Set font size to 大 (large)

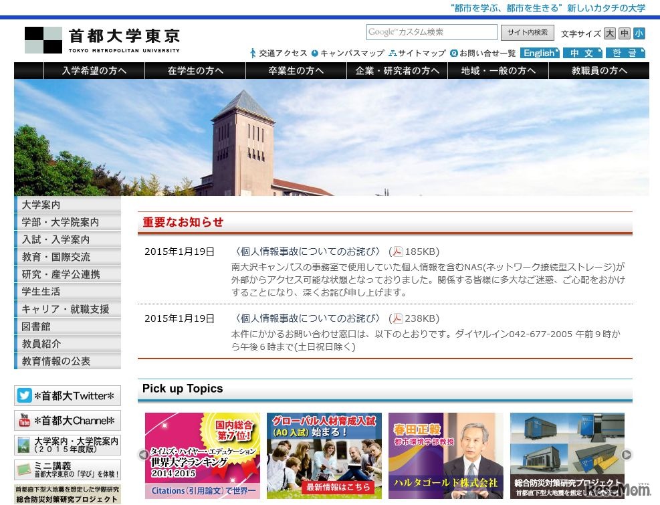(609, 33)
